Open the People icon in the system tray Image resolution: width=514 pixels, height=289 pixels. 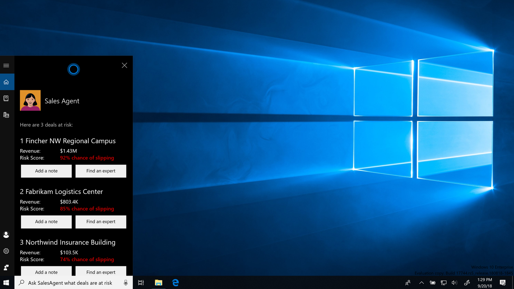point(408,283)
